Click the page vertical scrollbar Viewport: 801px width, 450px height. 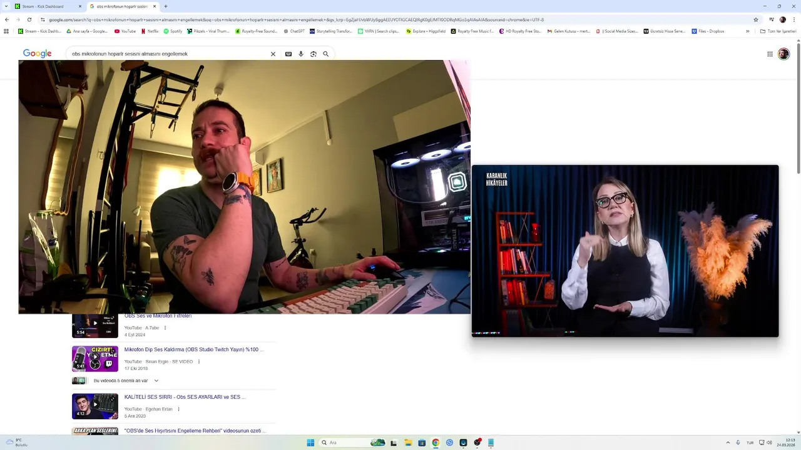click(798, 106)
